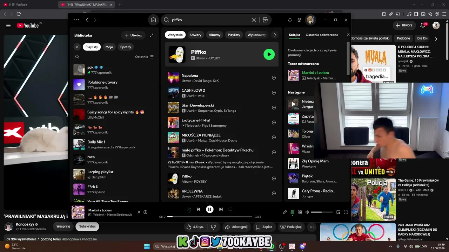This screenshot has height=252, width=449.
Task: Toggle the Moje library filter chip
Action: [109, 47]
